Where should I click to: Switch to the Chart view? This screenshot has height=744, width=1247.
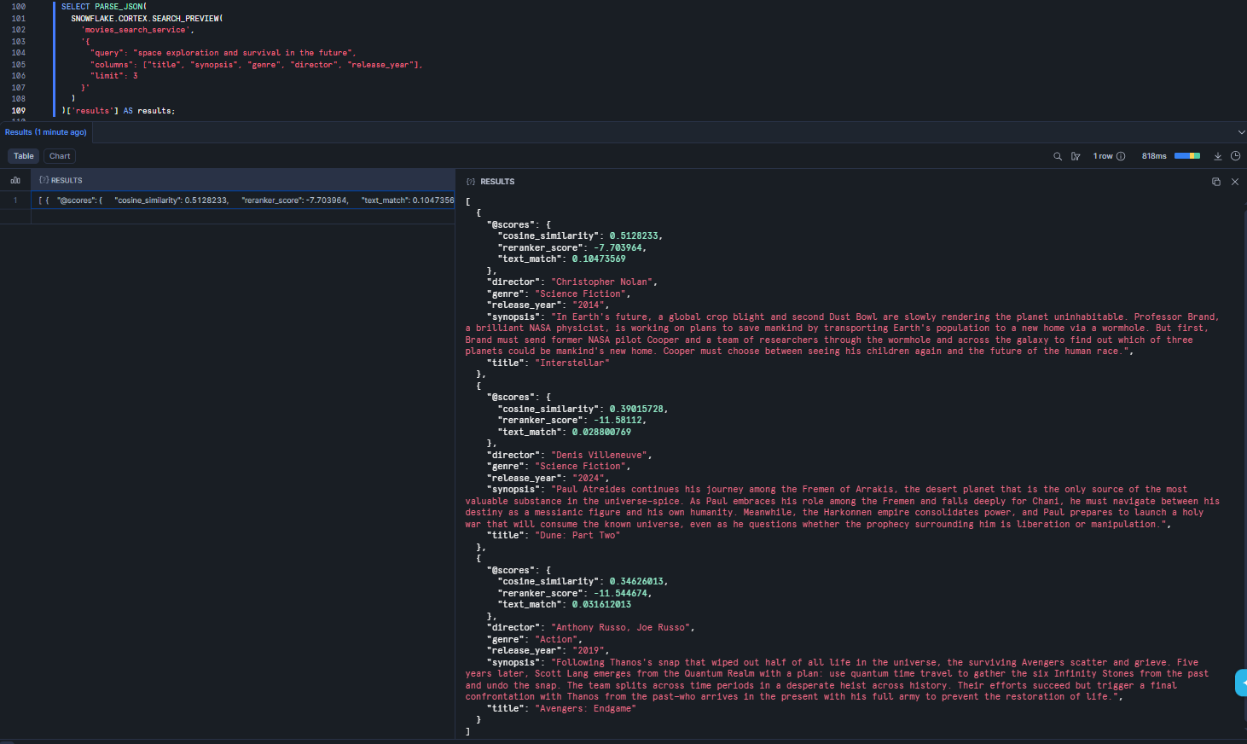click(60, 156)
